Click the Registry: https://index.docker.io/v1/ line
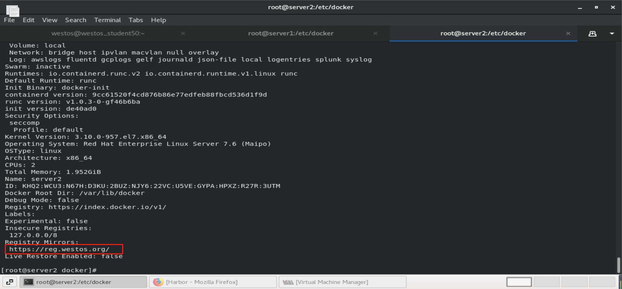This screenshot has height=289, width=622. click(x=86, y=207)
